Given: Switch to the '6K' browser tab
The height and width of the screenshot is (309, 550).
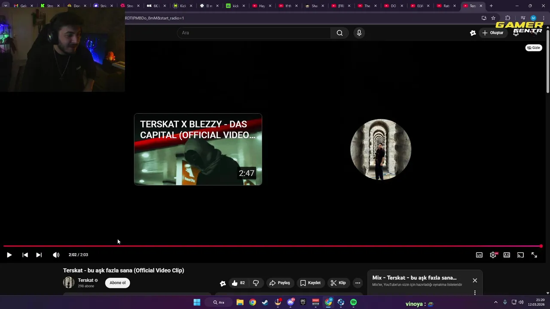Looking at the screenshot, I should tap(155, 6).
